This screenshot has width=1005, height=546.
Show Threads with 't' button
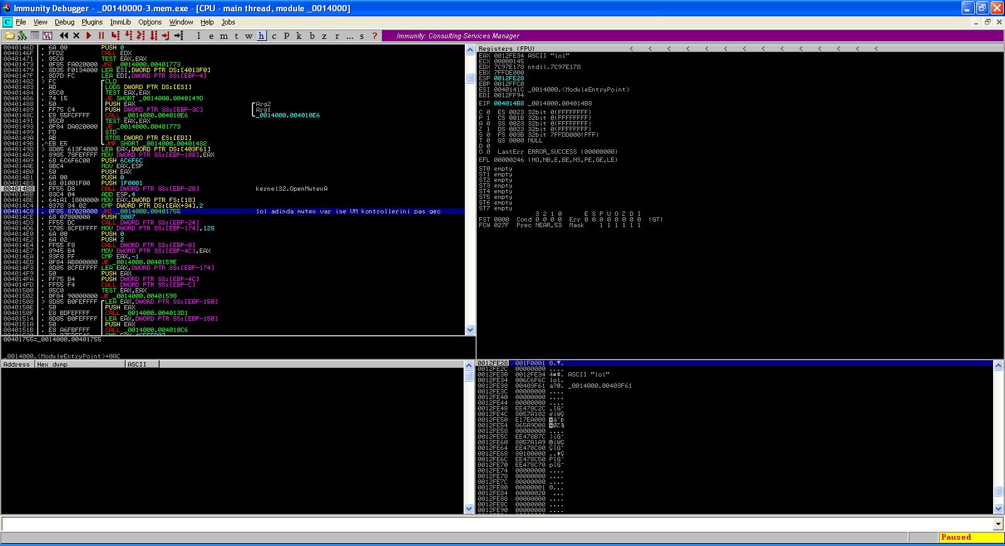coord(236,36)
